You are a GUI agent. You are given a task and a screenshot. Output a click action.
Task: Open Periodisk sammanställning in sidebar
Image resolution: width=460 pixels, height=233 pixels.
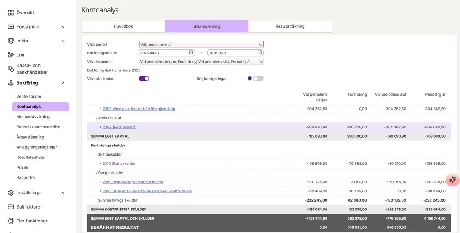coord(40,127)
